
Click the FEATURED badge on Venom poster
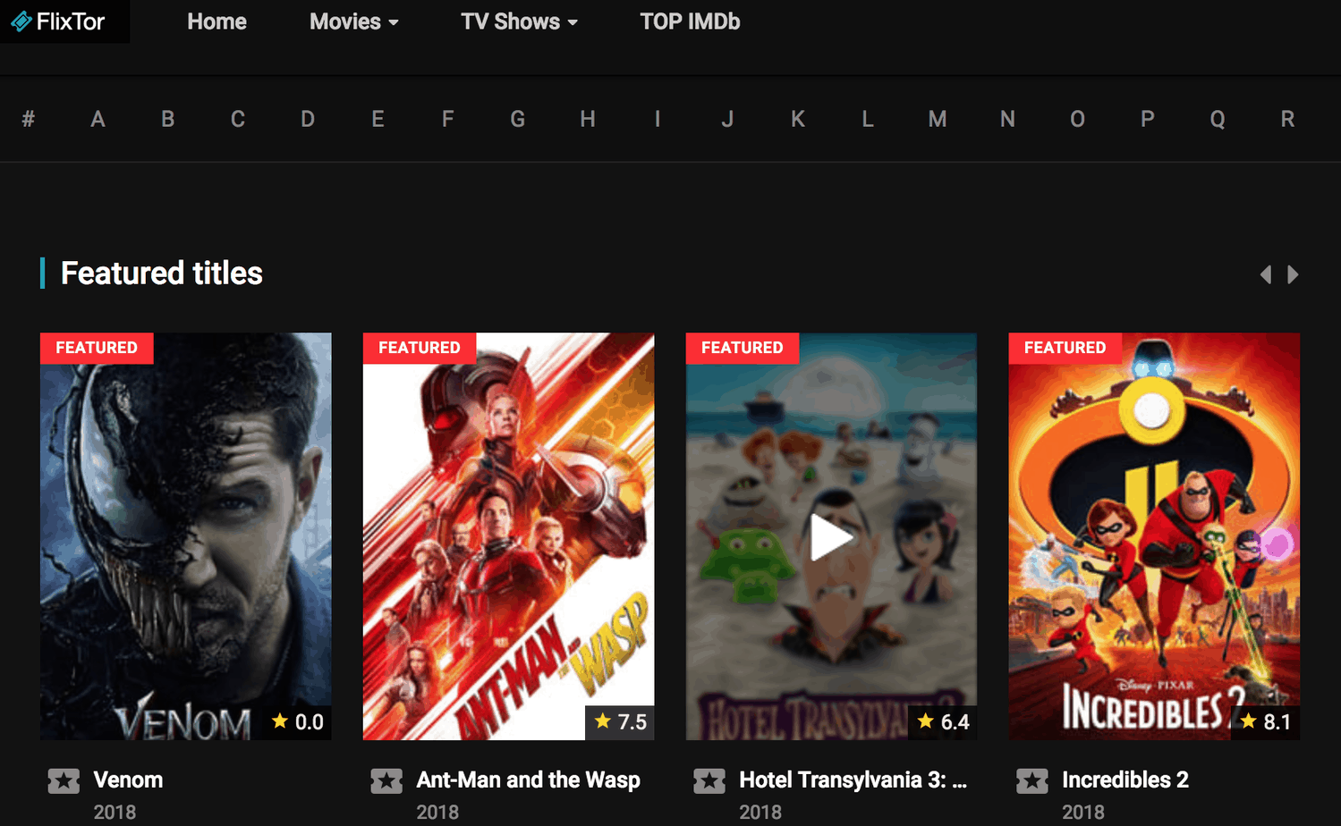point(97,348)
